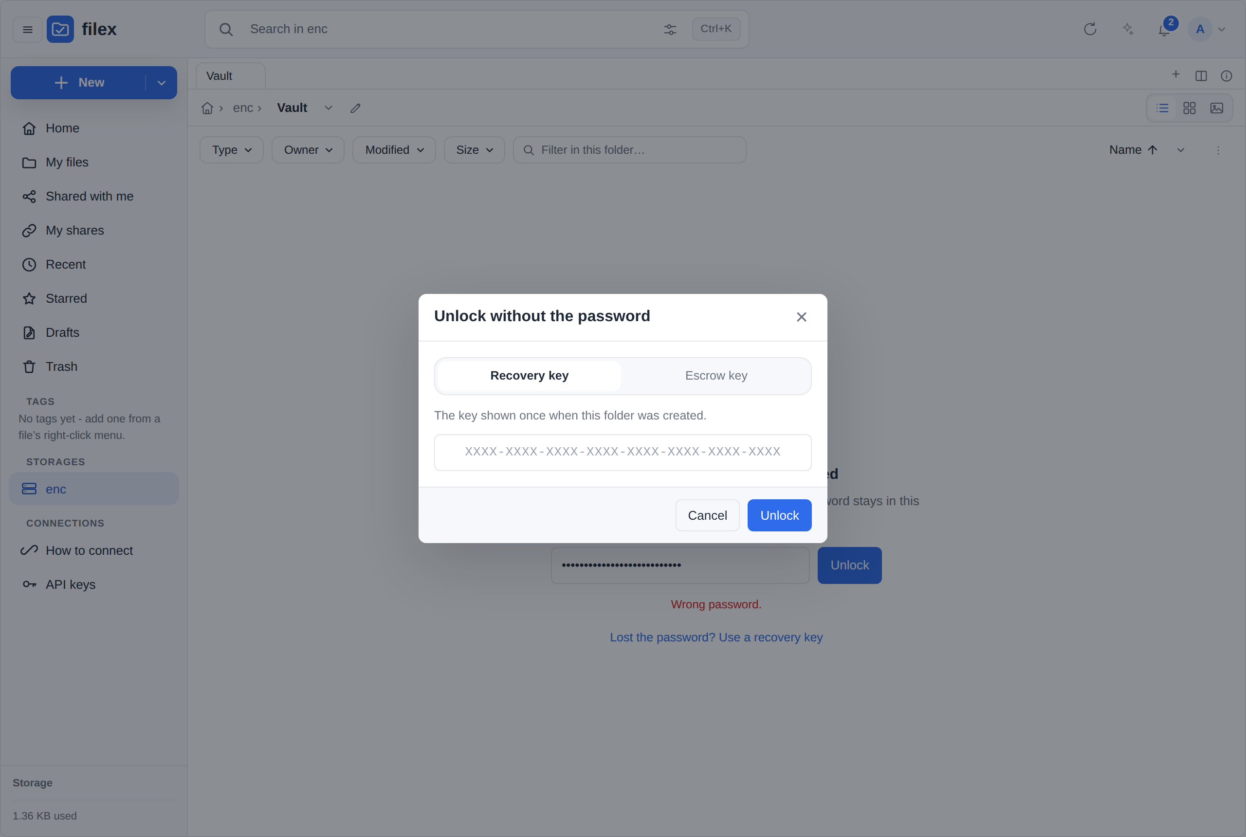1246x837 pixels.
Task: Click Unlock in the recovery key dialog
Action: [x=779, y=515]
